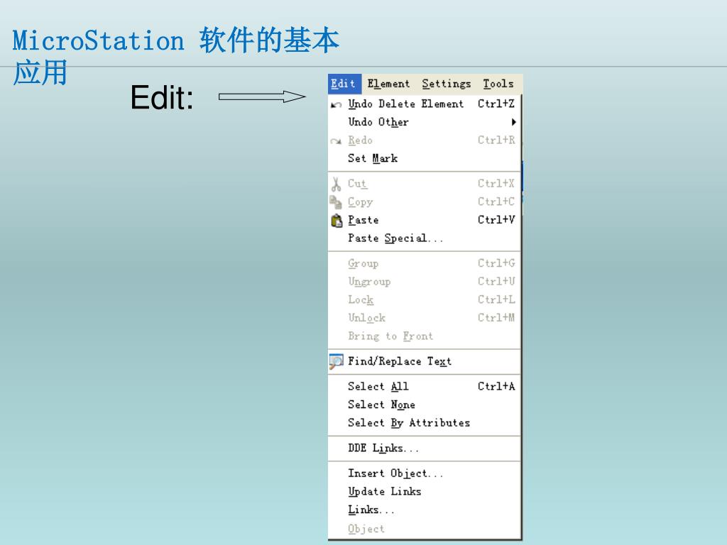
Task: Click the Lock entry
Action: pos(425,299)
